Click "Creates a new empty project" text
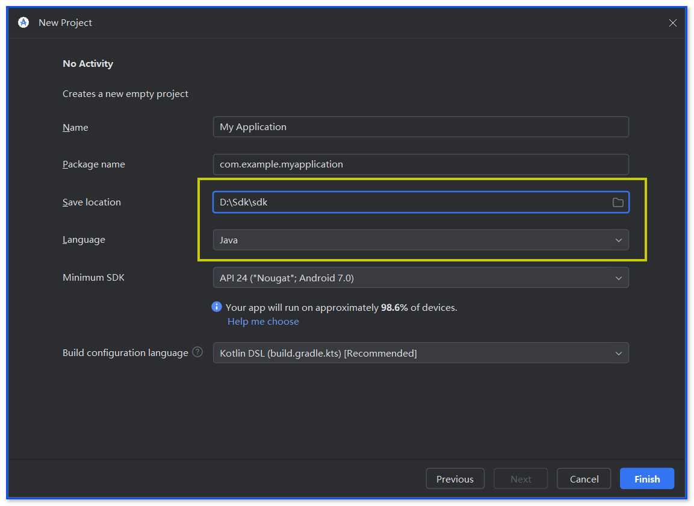 tap(125, 94)
